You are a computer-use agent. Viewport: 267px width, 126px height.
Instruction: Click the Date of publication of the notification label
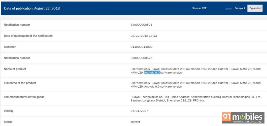(x=28, y=36)
